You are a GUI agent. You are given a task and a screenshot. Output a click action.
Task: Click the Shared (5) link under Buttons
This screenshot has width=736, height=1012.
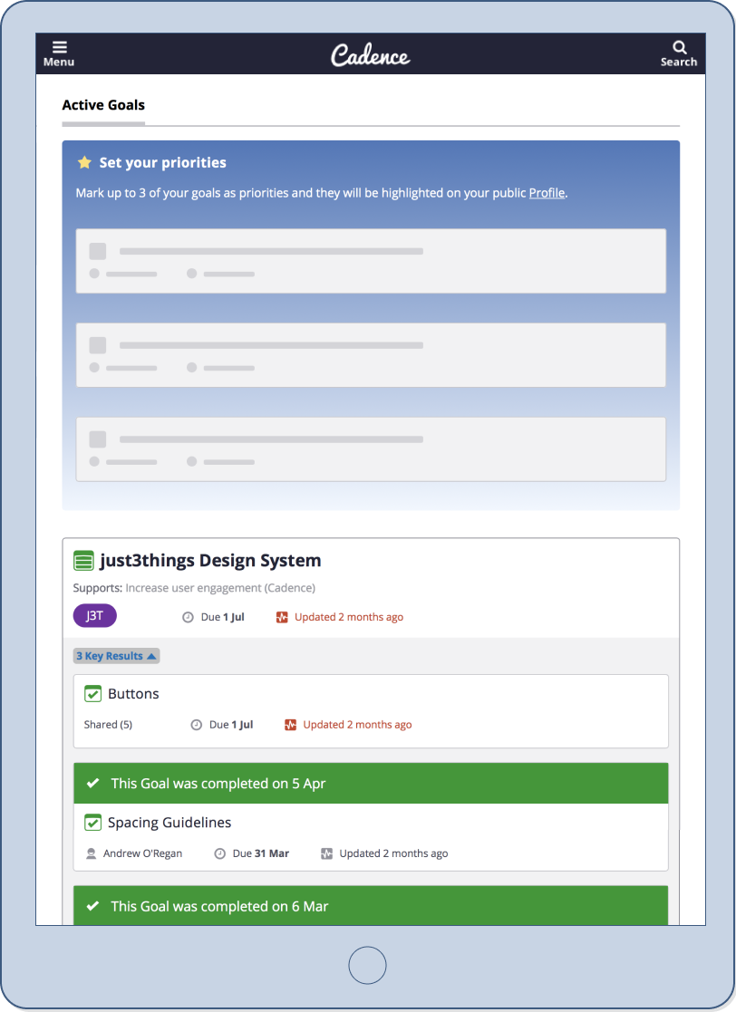(108, 724)
